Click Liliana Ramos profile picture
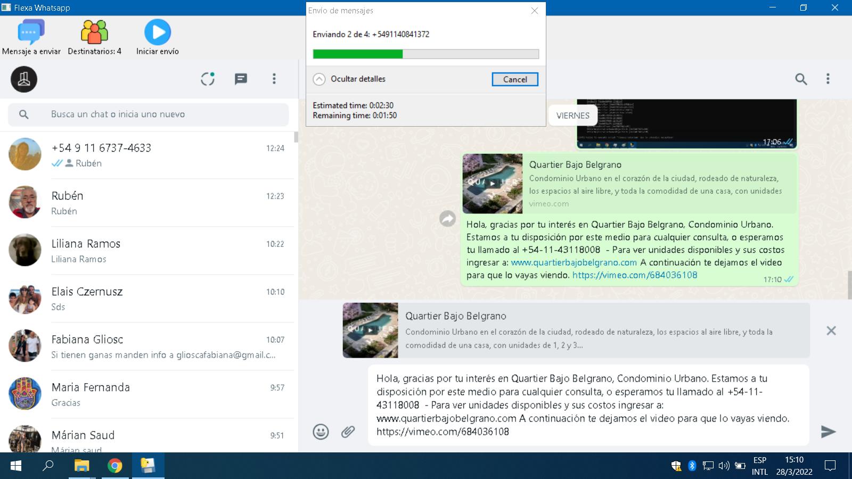The image size is (852, 479). (24, 250)
